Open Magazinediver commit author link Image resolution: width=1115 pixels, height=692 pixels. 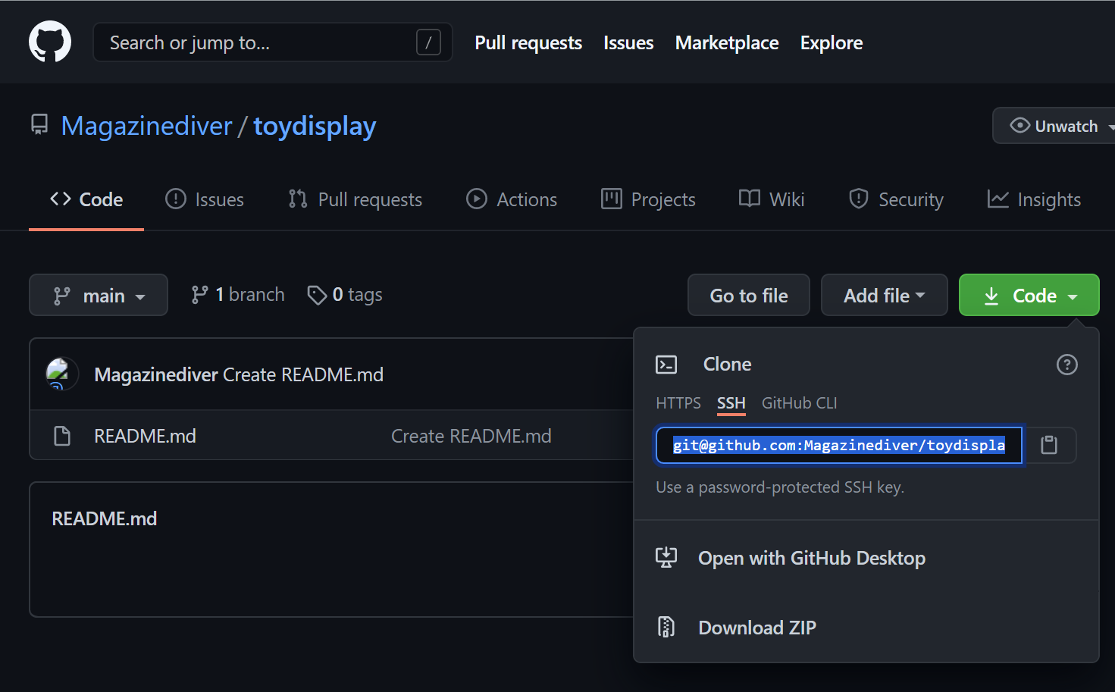[x=156, y=374]
